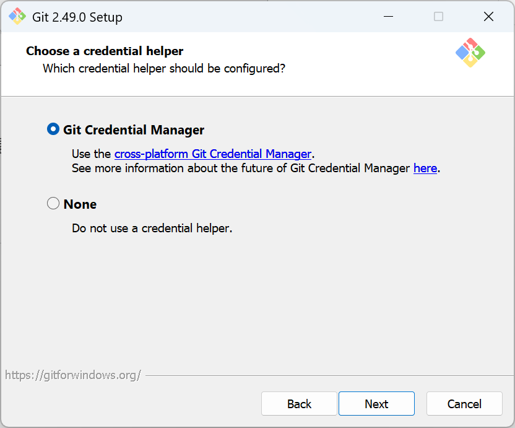515x428 pixels.
Task: Click the disabled maximize window icon
Action: point(438,17)
